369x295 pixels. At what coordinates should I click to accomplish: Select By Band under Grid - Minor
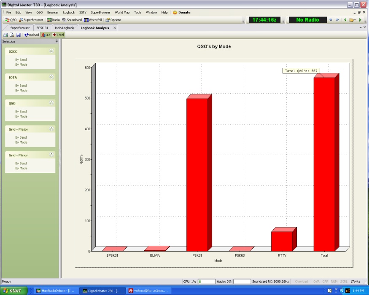coord(21,163)
